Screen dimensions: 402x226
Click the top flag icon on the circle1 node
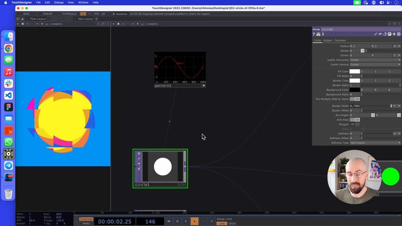tap(139, 154)
